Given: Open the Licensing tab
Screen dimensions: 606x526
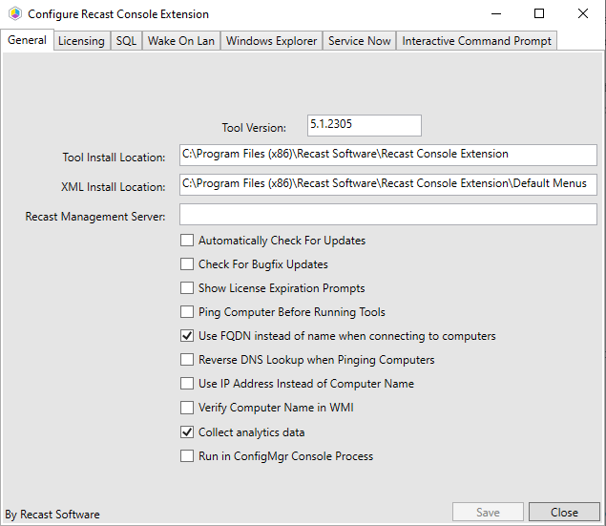Looking at the screenshot, I should [x=81, y=41].
